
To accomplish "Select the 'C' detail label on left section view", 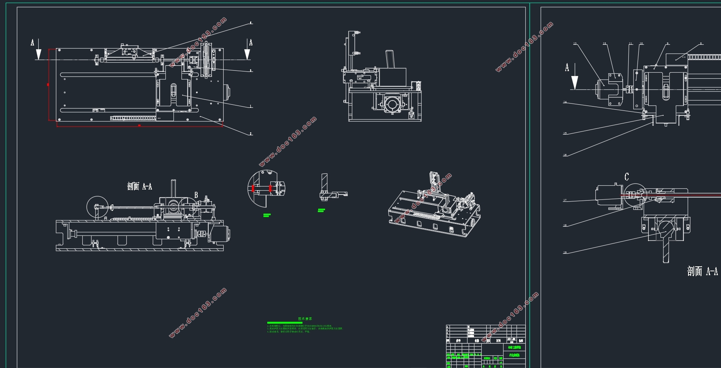I will click(112, 208).
